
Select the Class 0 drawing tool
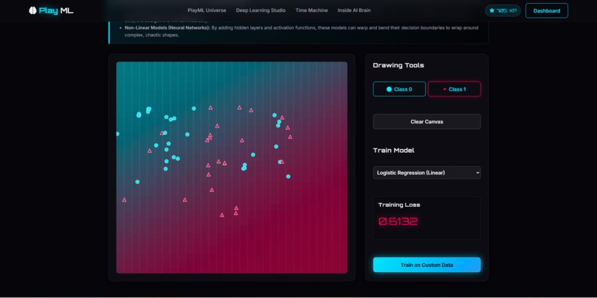point(399,89)
